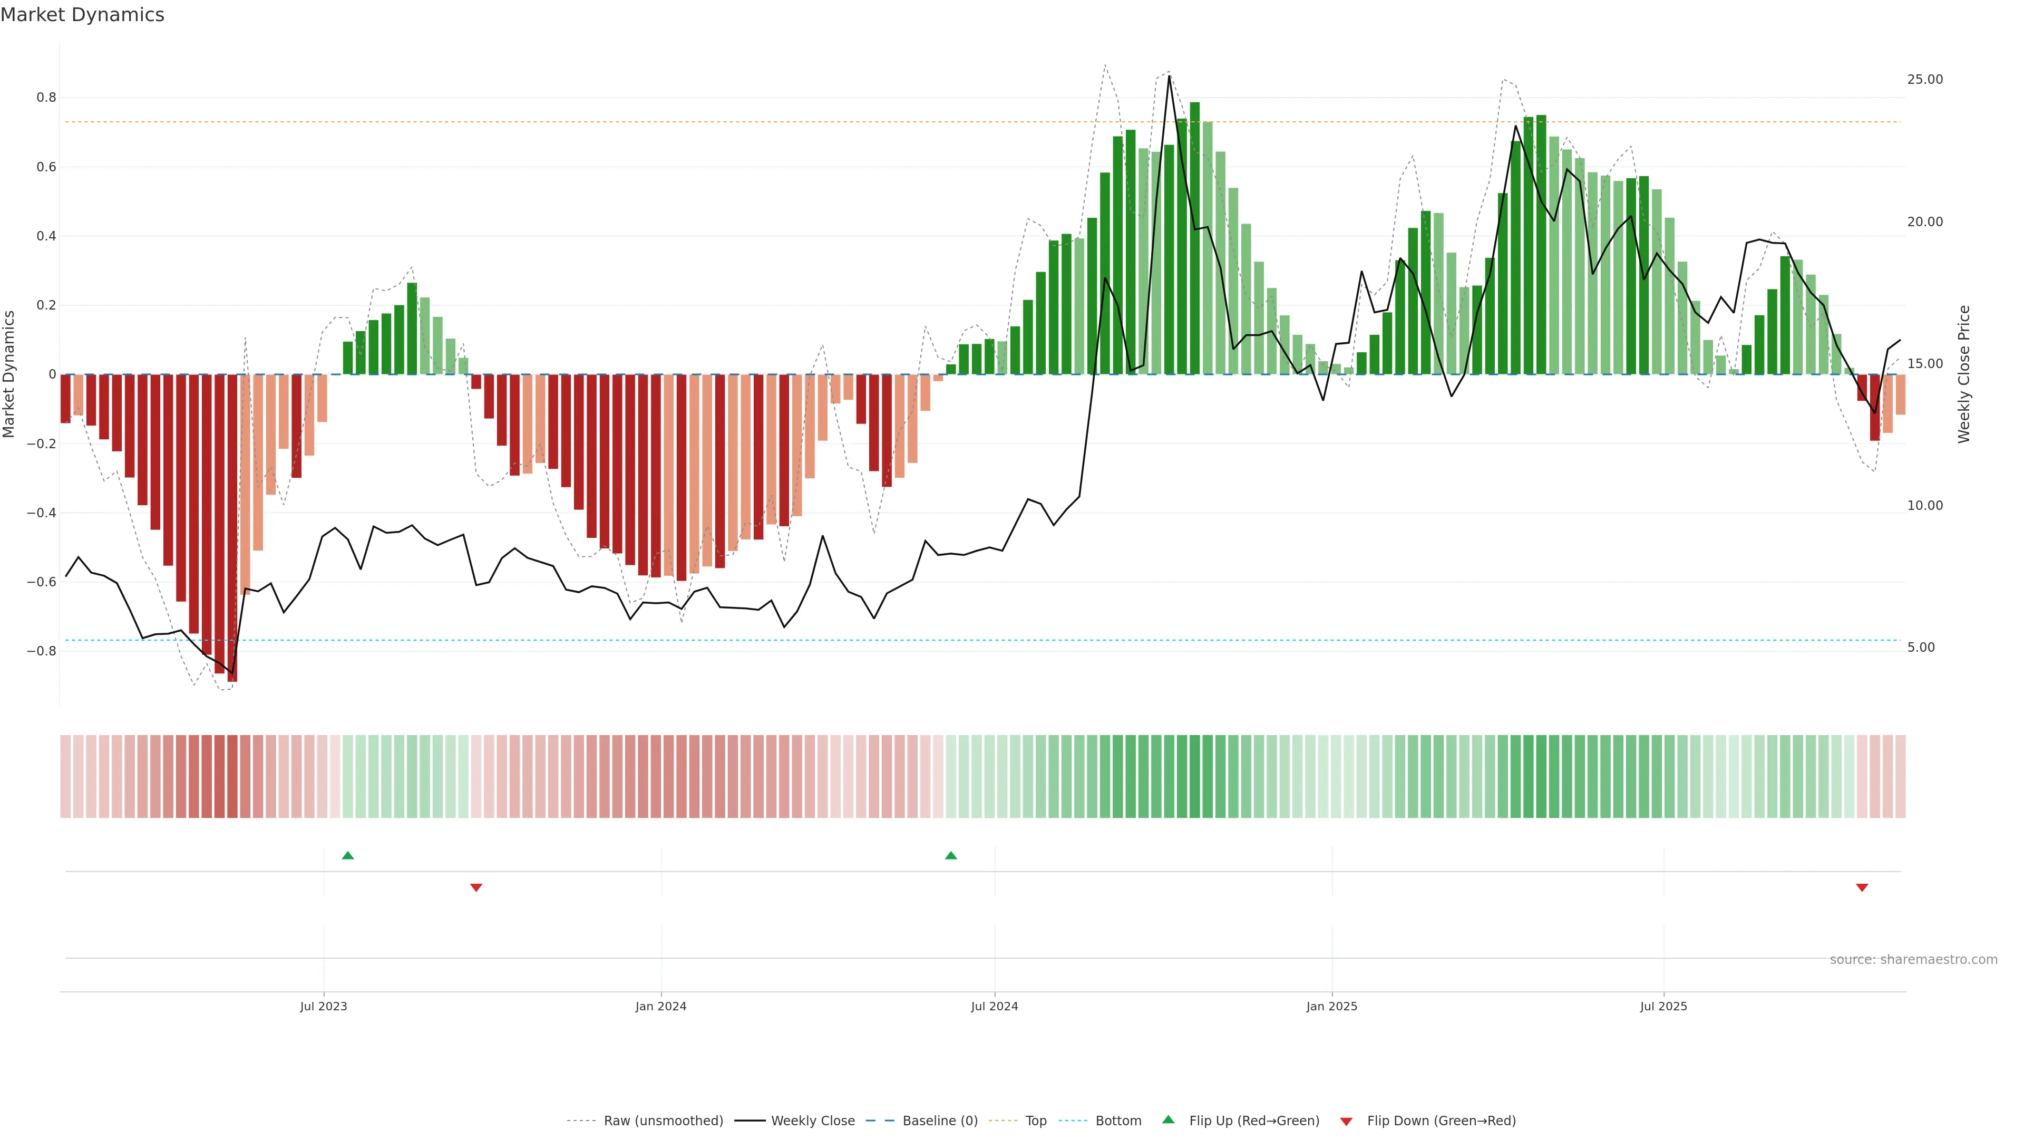
Task: Click the red Flip Down marker after Jul 2023
Action: click(x=476, y=887)
